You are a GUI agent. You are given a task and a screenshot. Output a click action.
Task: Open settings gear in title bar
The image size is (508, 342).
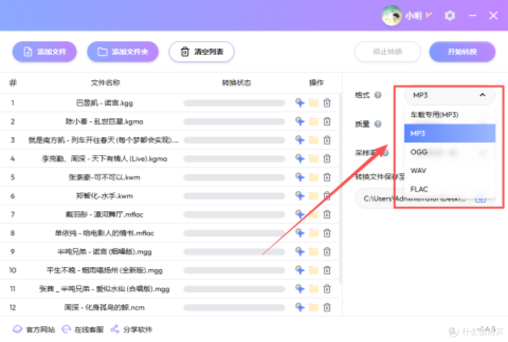(x=450, y=15)
